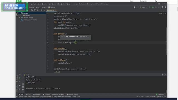
Task: Click pin tab icon in Run panel
Action: click(20, 89)
